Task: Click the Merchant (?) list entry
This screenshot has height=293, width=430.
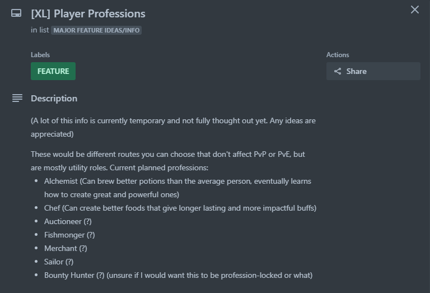Action: [x=66, y=248]
